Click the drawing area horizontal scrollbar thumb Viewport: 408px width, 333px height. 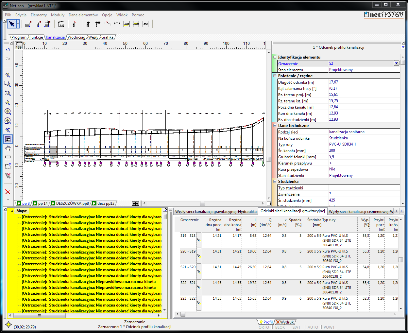pos(202,203)
